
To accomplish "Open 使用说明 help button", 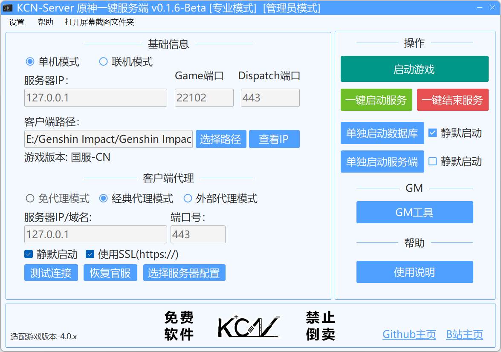I will click(x=415, y=272).
